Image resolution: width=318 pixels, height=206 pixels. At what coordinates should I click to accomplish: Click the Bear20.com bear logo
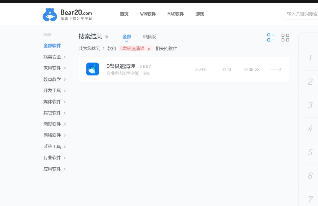(x=50, y=15)
